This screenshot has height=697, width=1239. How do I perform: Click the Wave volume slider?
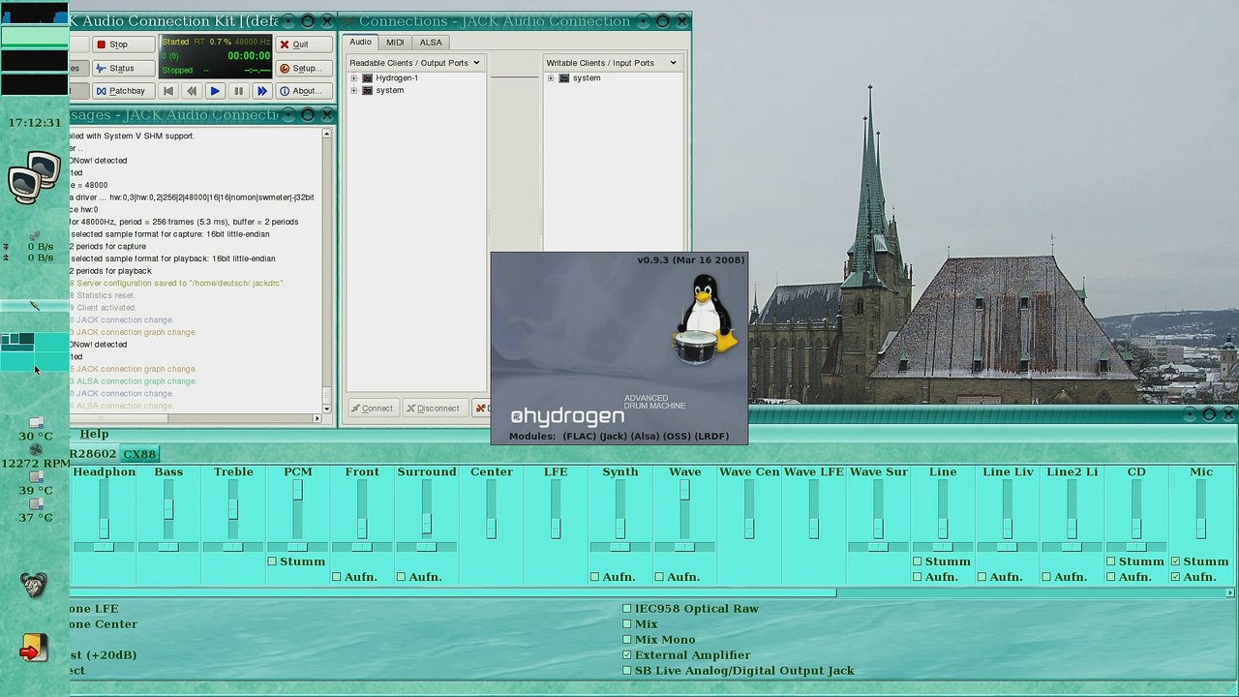pyautogui.click(x=684, y=509)
